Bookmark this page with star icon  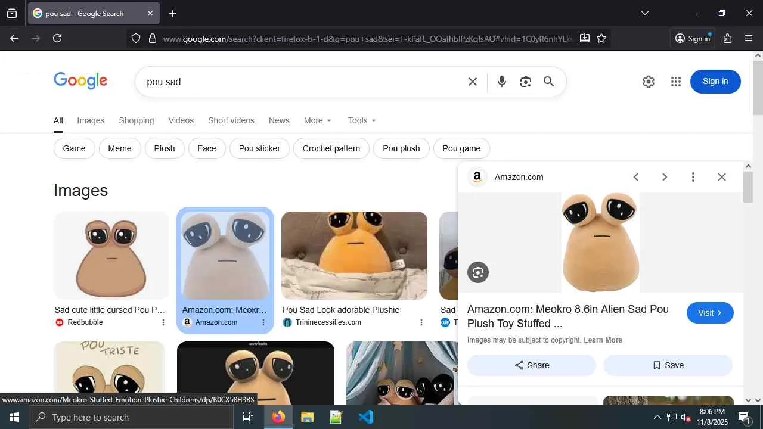(601, 38)
